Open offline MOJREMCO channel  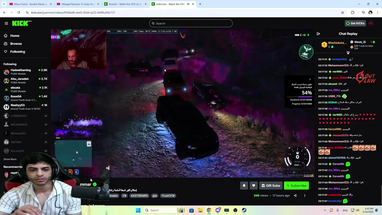pos(25,125)
